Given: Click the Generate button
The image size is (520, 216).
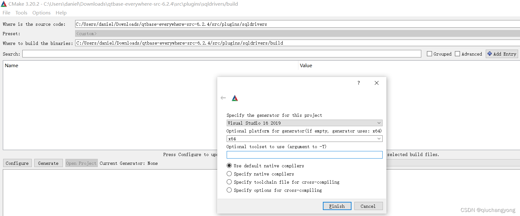Looking at the screenshot, I should click(x=48, y=163).
